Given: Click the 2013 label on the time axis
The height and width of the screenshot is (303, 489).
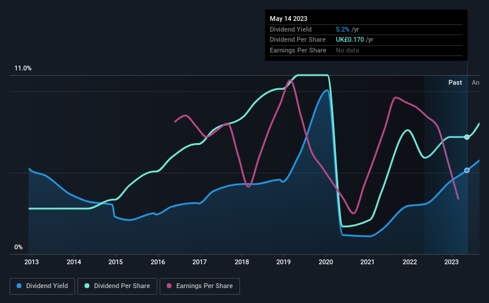Looking at the screenshot, I should pos(32,262).
